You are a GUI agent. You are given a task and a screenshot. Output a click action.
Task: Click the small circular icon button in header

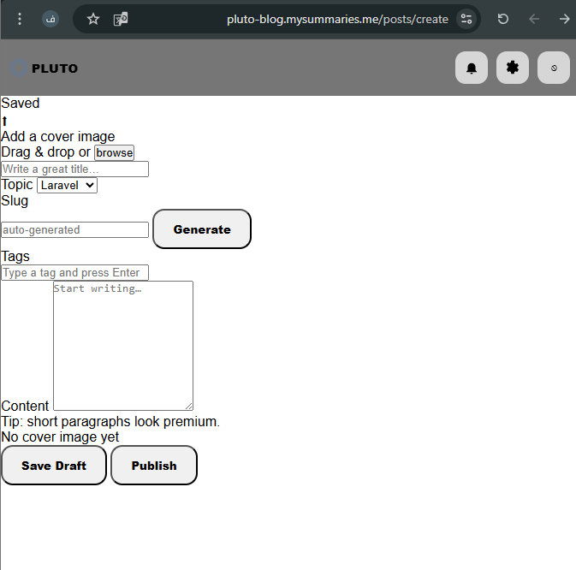click(553, 68)
